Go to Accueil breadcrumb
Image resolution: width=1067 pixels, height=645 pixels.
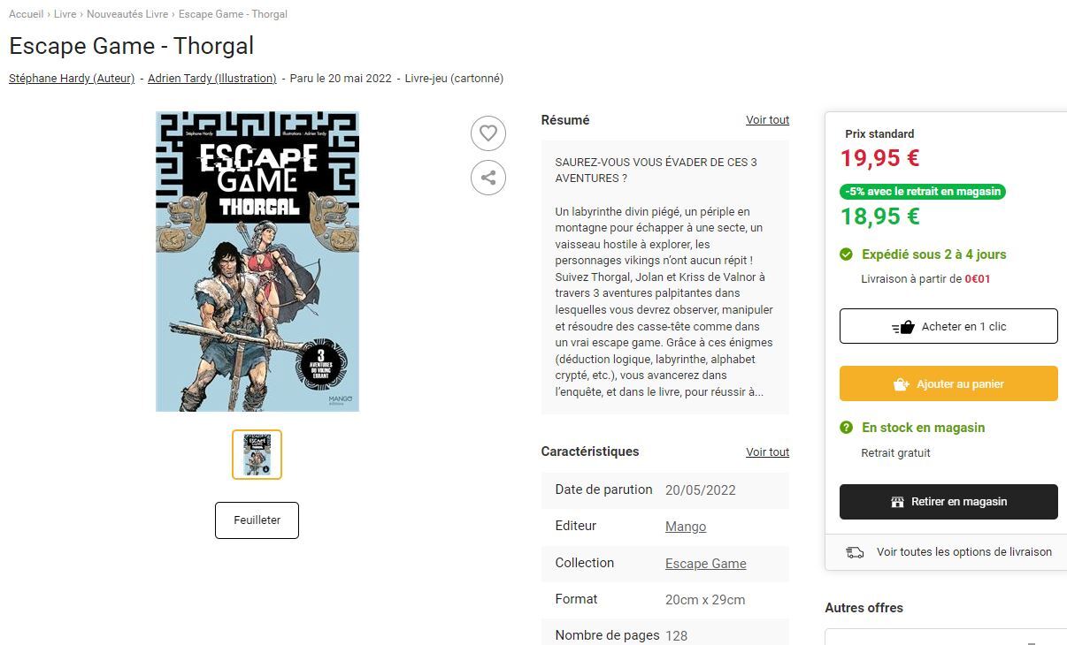[27, 14]
